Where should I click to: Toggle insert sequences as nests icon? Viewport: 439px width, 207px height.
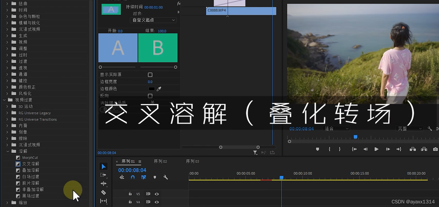click(122, 177)
